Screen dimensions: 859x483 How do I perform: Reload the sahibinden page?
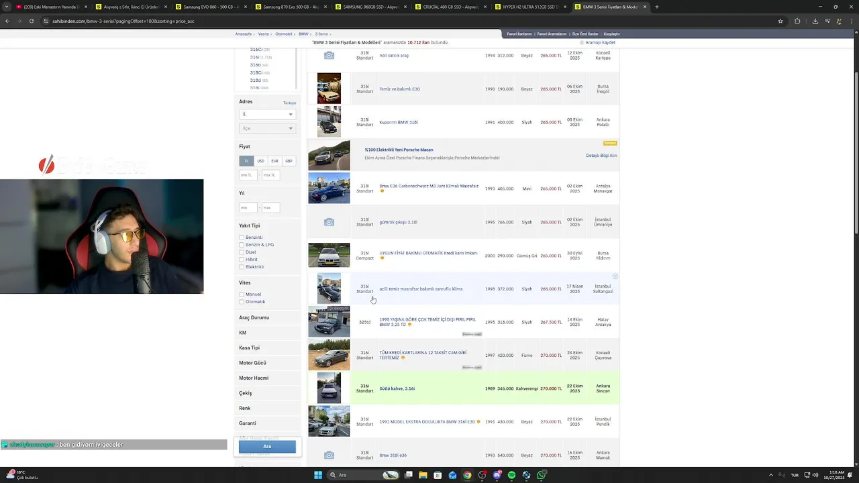(x=31, y=21)
